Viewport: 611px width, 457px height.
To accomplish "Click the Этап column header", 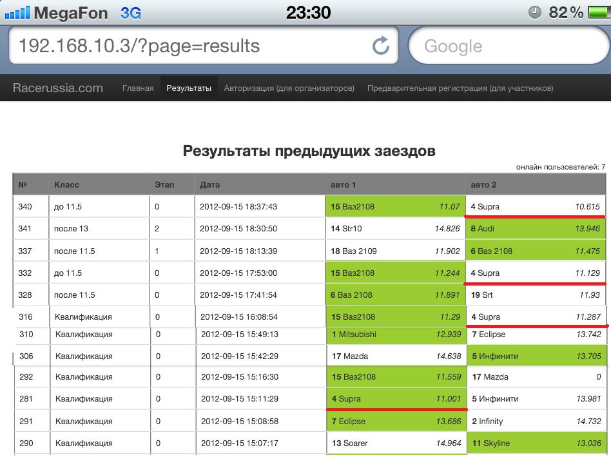I will [164, 185].
